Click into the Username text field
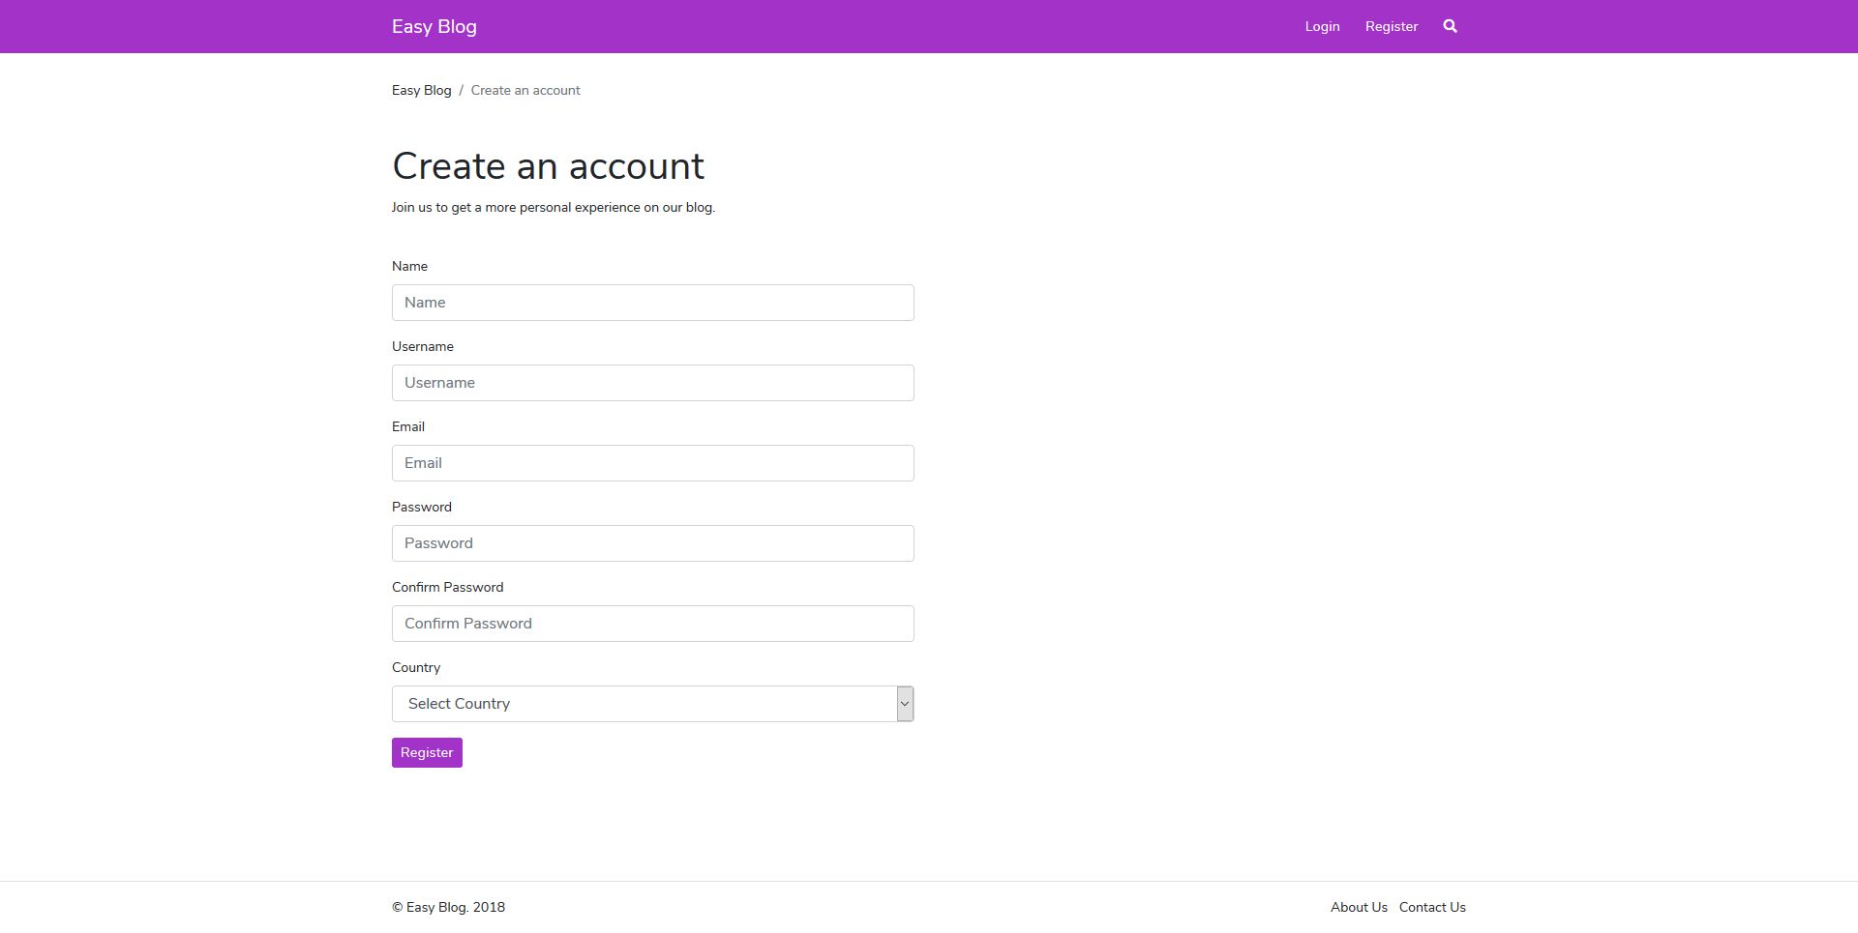 [x=652, y=383]
